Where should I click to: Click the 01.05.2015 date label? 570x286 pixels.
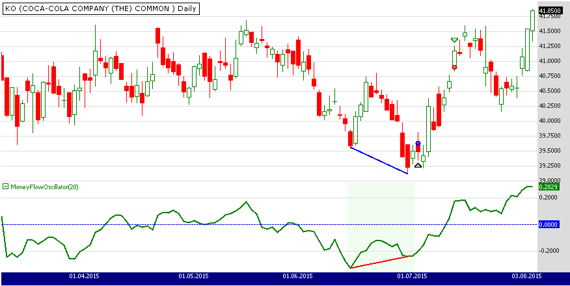(193, 276)
